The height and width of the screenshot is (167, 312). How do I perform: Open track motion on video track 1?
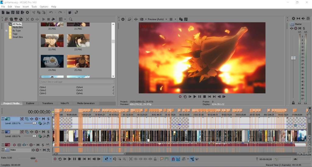27,119
